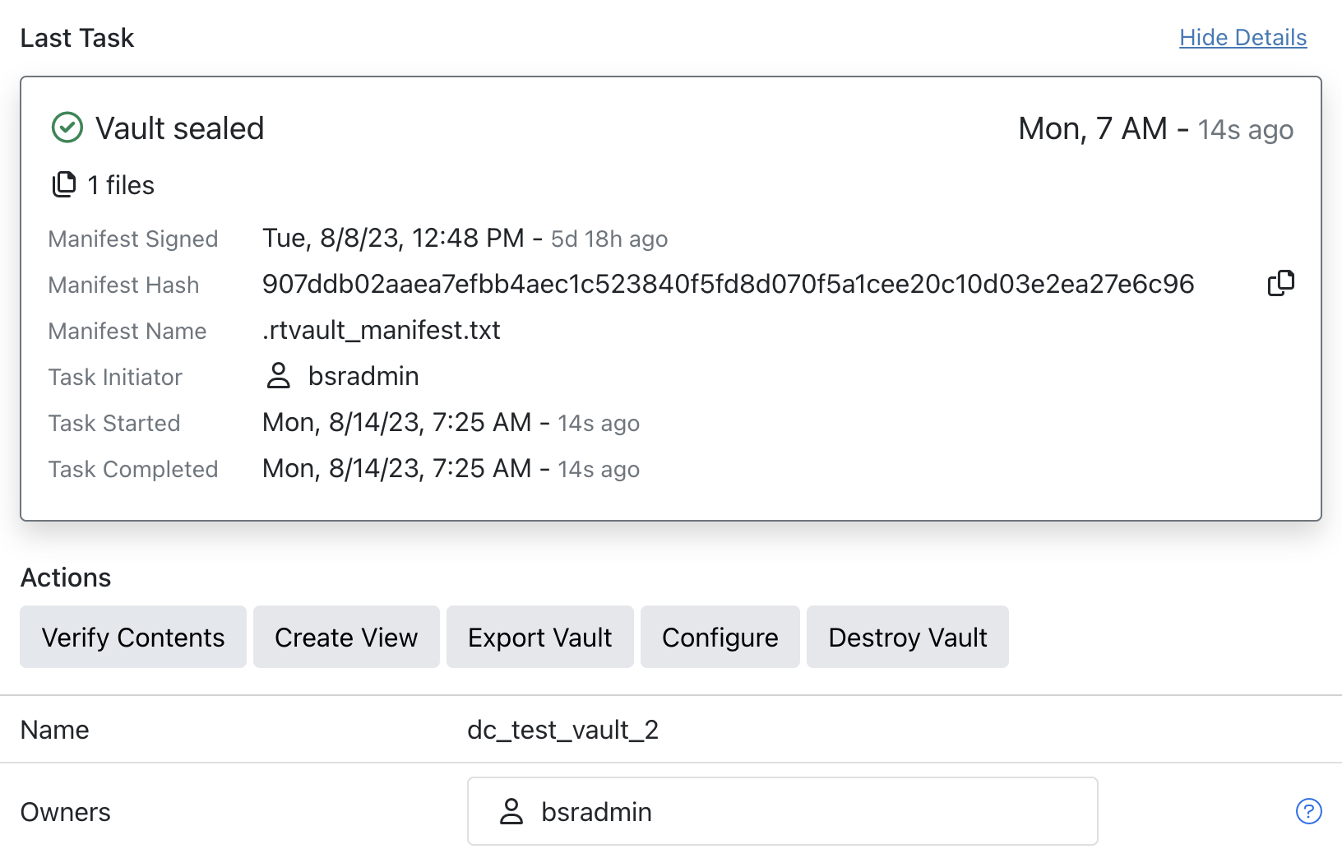Click the green Vault sealed checkmark icon
Screen dimensions: 1342x849
click(67, 128)
